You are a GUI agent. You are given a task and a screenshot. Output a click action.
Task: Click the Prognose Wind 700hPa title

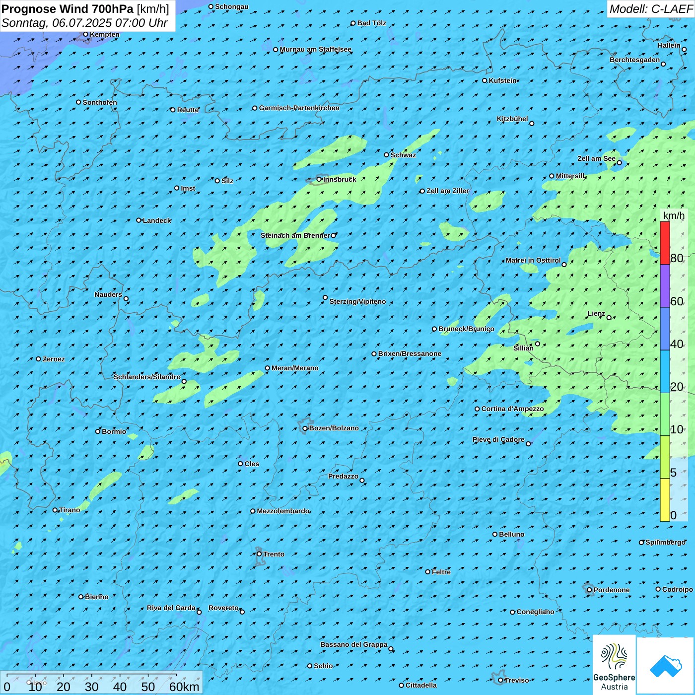[x=68, y=9]
